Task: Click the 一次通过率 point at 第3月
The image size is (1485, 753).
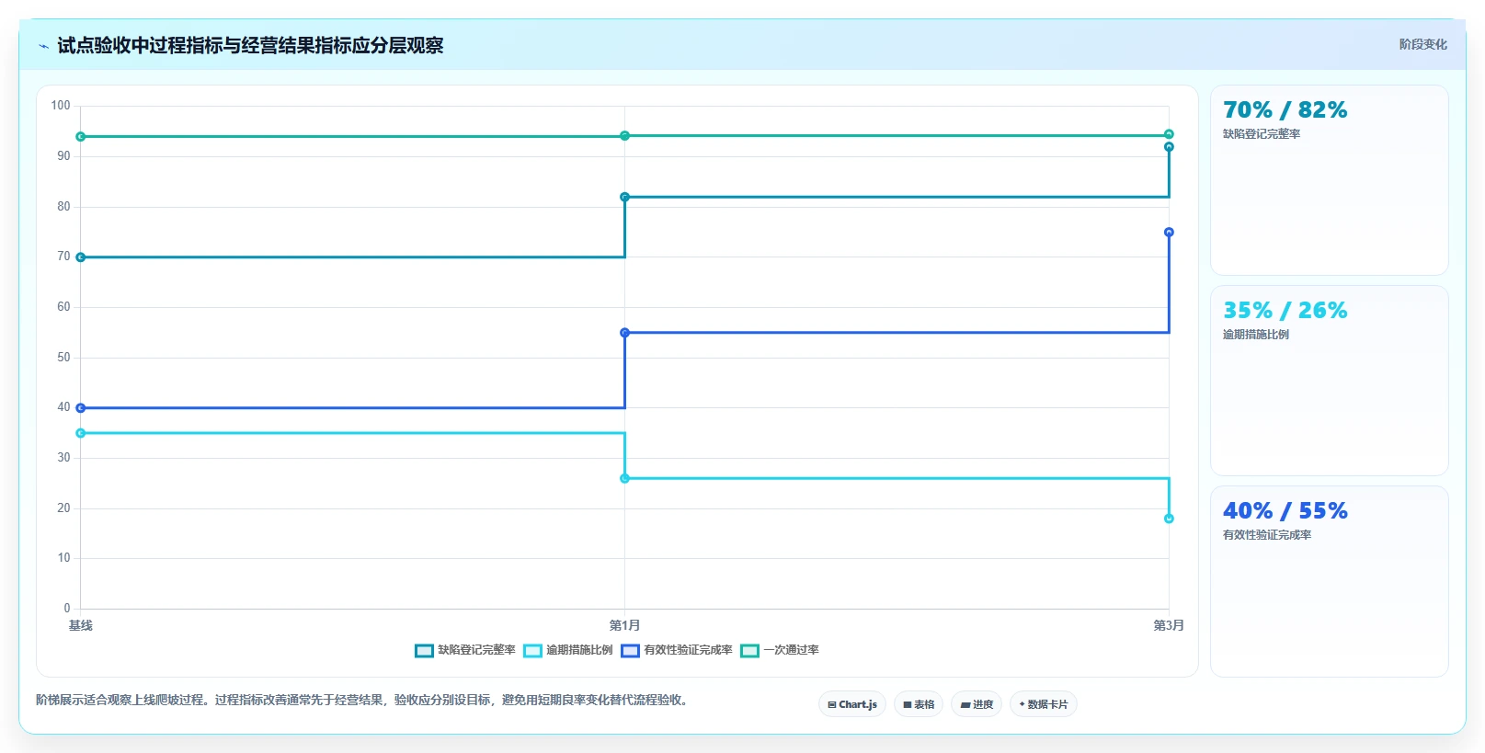Action: pos(1169,134)
